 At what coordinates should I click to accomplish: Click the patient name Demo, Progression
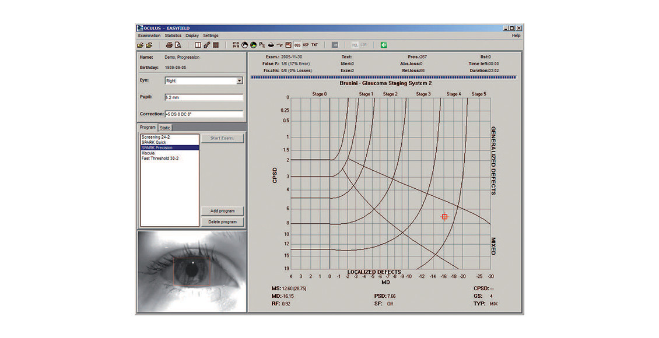[182, 57]
